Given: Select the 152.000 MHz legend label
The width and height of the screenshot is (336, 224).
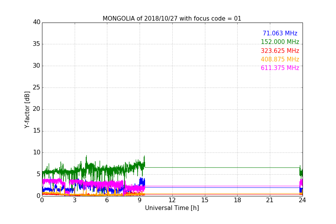Looking at the screenshot, I should (x=280, y=42).
